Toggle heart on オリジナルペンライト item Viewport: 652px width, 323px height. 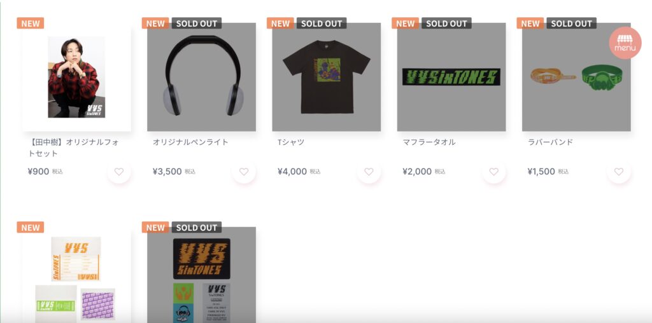point(244,172)
